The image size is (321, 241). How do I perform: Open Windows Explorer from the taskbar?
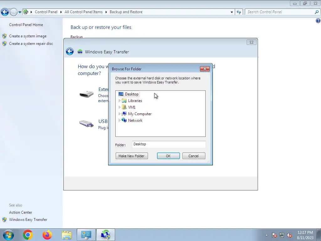[x=67, y=235]
